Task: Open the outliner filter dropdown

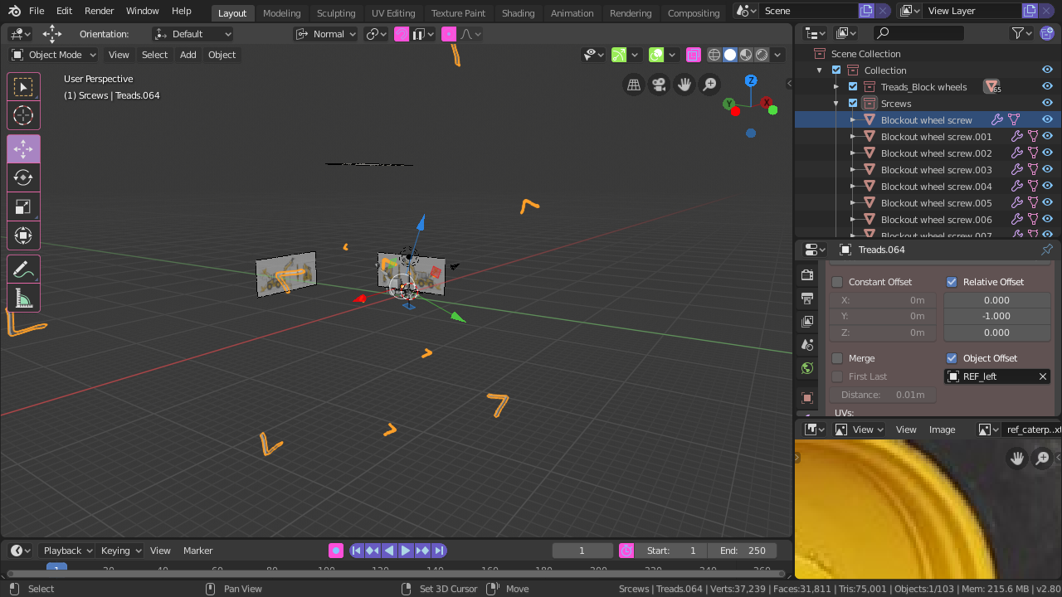Action: [1021, 33]
